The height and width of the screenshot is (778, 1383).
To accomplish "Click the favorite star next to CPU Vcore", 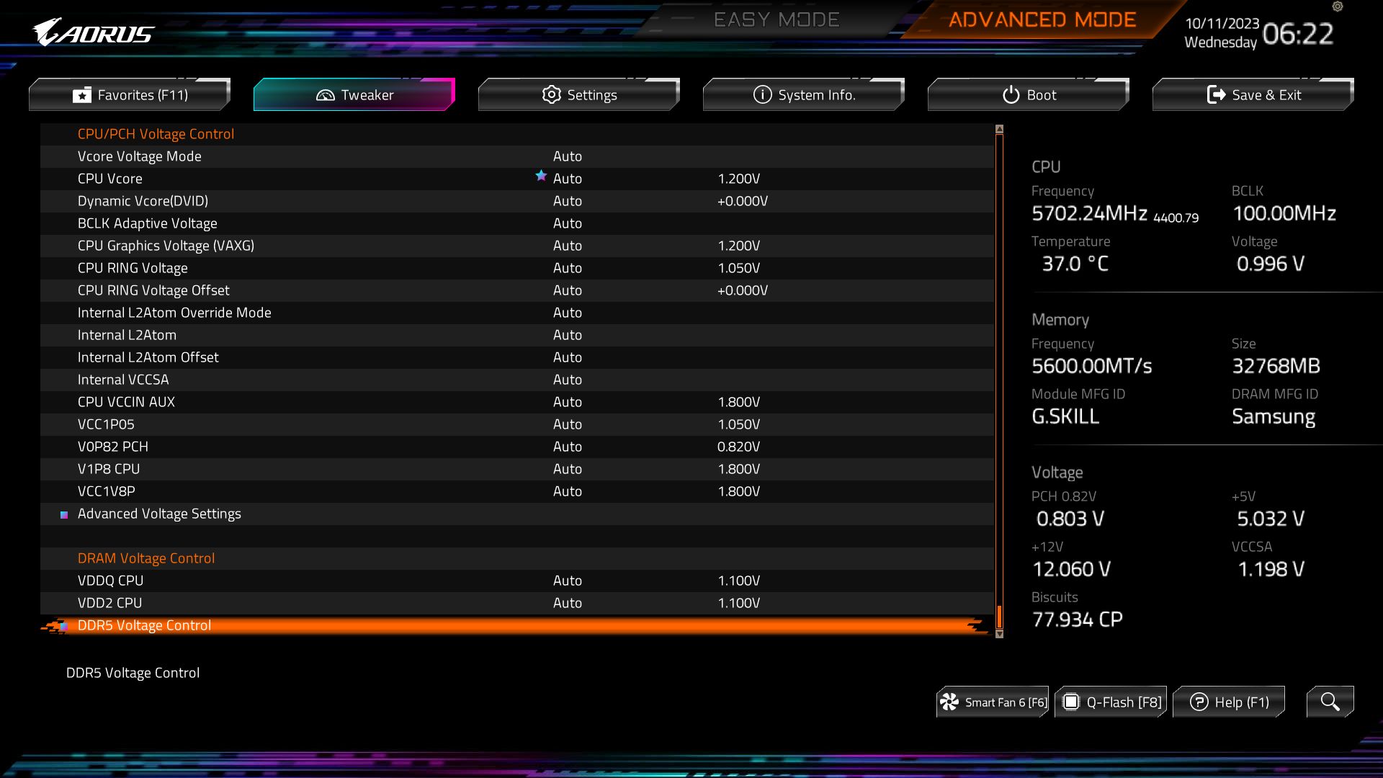I will click(541, 176).
